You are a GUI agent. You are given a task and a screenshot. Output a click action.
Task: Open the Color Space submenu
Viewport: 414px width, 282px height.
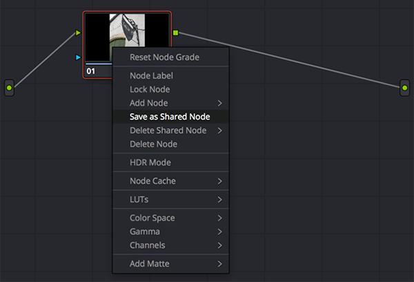(171, 218)
